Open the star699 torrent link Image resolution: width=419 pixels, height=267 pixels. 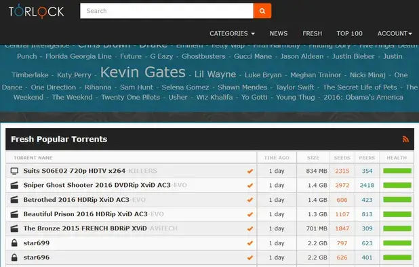37,243
